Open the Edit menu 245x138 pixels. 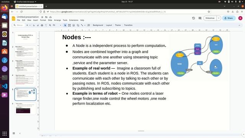[x=24, y=20]
